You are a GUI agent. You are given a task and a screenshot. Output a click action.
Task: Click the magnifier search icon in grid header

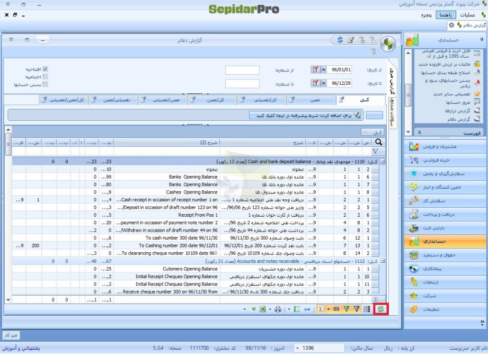tap(378, 142)
